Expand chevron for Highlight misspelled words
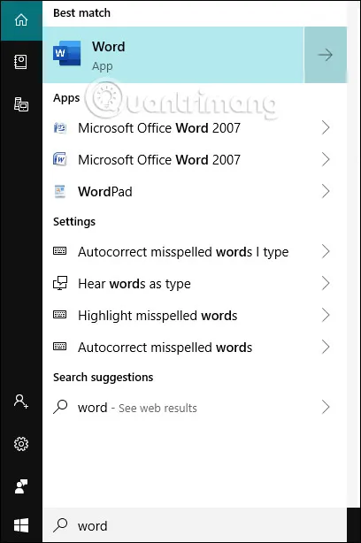Screen dimensions: 361x543 [x=326, y=315]
